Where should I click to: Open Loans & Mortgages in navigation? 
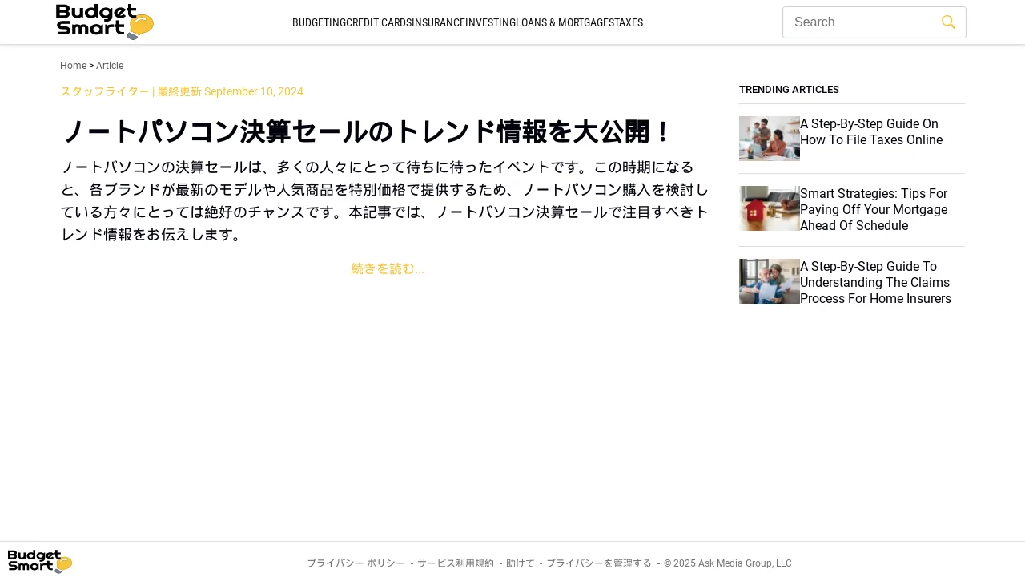(563, 22)
